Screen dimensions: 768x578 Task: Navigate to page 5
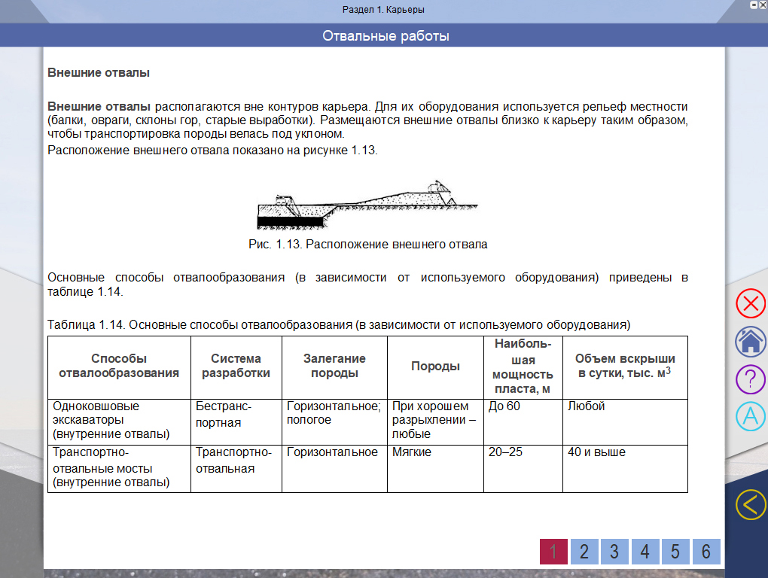tap(675, 552)
